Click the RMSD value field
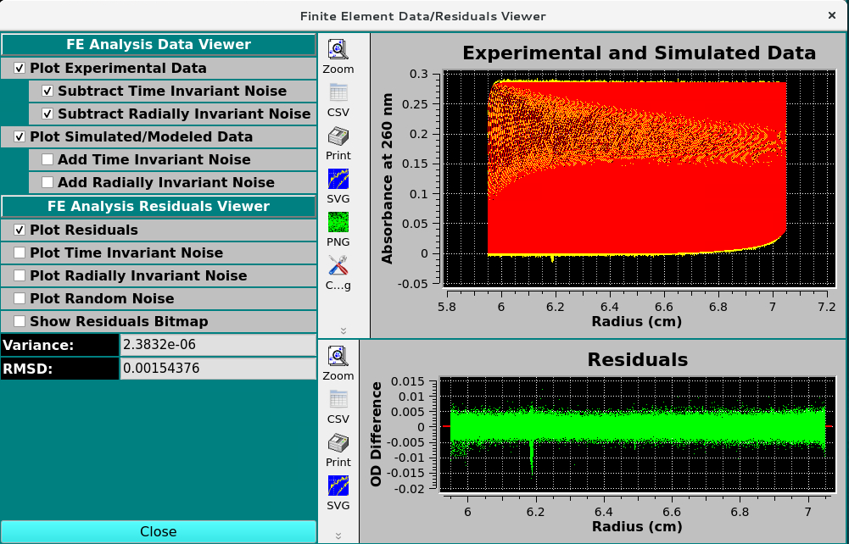Viewport: 849px width, 544px height. pos(217,369)
